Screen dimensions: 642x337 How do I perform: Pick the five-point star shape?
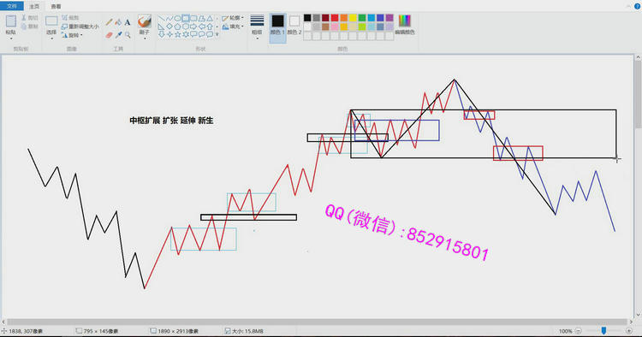(178, 34)
